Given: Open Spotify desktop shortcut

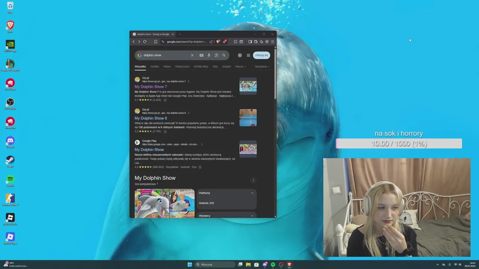Looking at the screenshot, I should (x=10, y=180).
